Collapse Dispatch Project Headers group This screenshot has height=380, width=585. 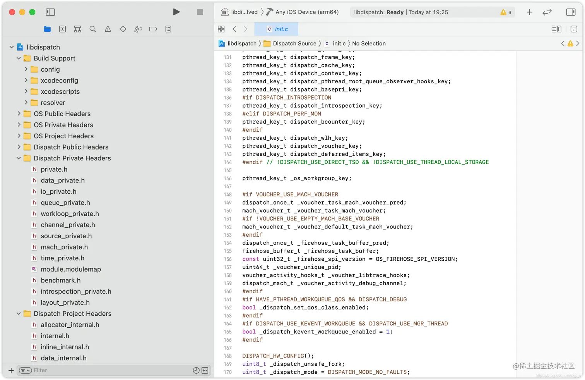tap(19, 313)
